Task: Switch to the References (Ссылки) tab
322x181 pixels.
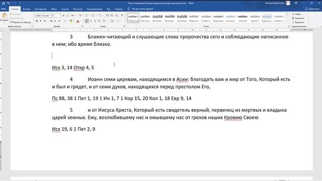Action: point(65,9)
